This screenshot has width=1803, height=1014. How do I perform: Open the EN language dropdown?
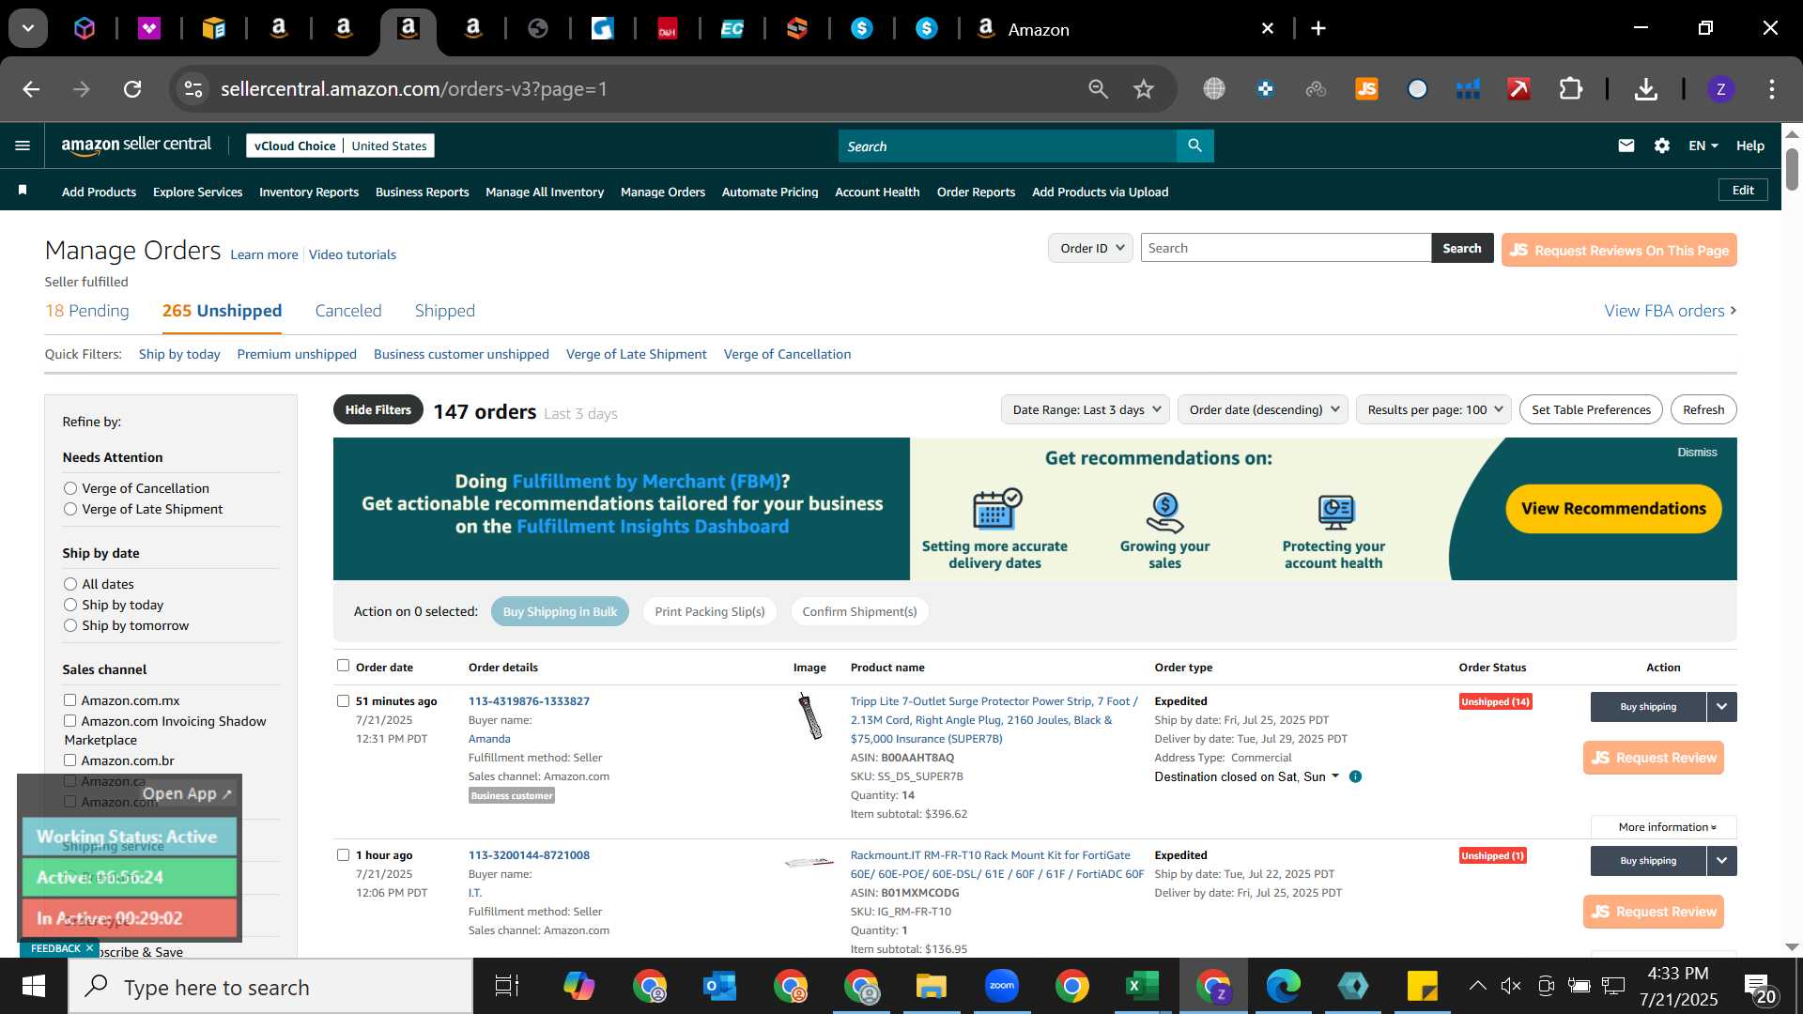coord(1703,146)
